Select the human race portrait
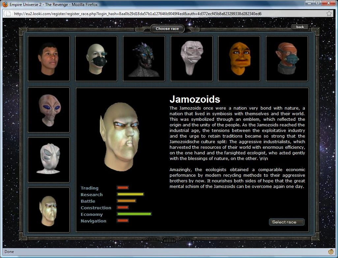Image resolution: width=338 pixels, height=258 pixels. tap(49, 59)
